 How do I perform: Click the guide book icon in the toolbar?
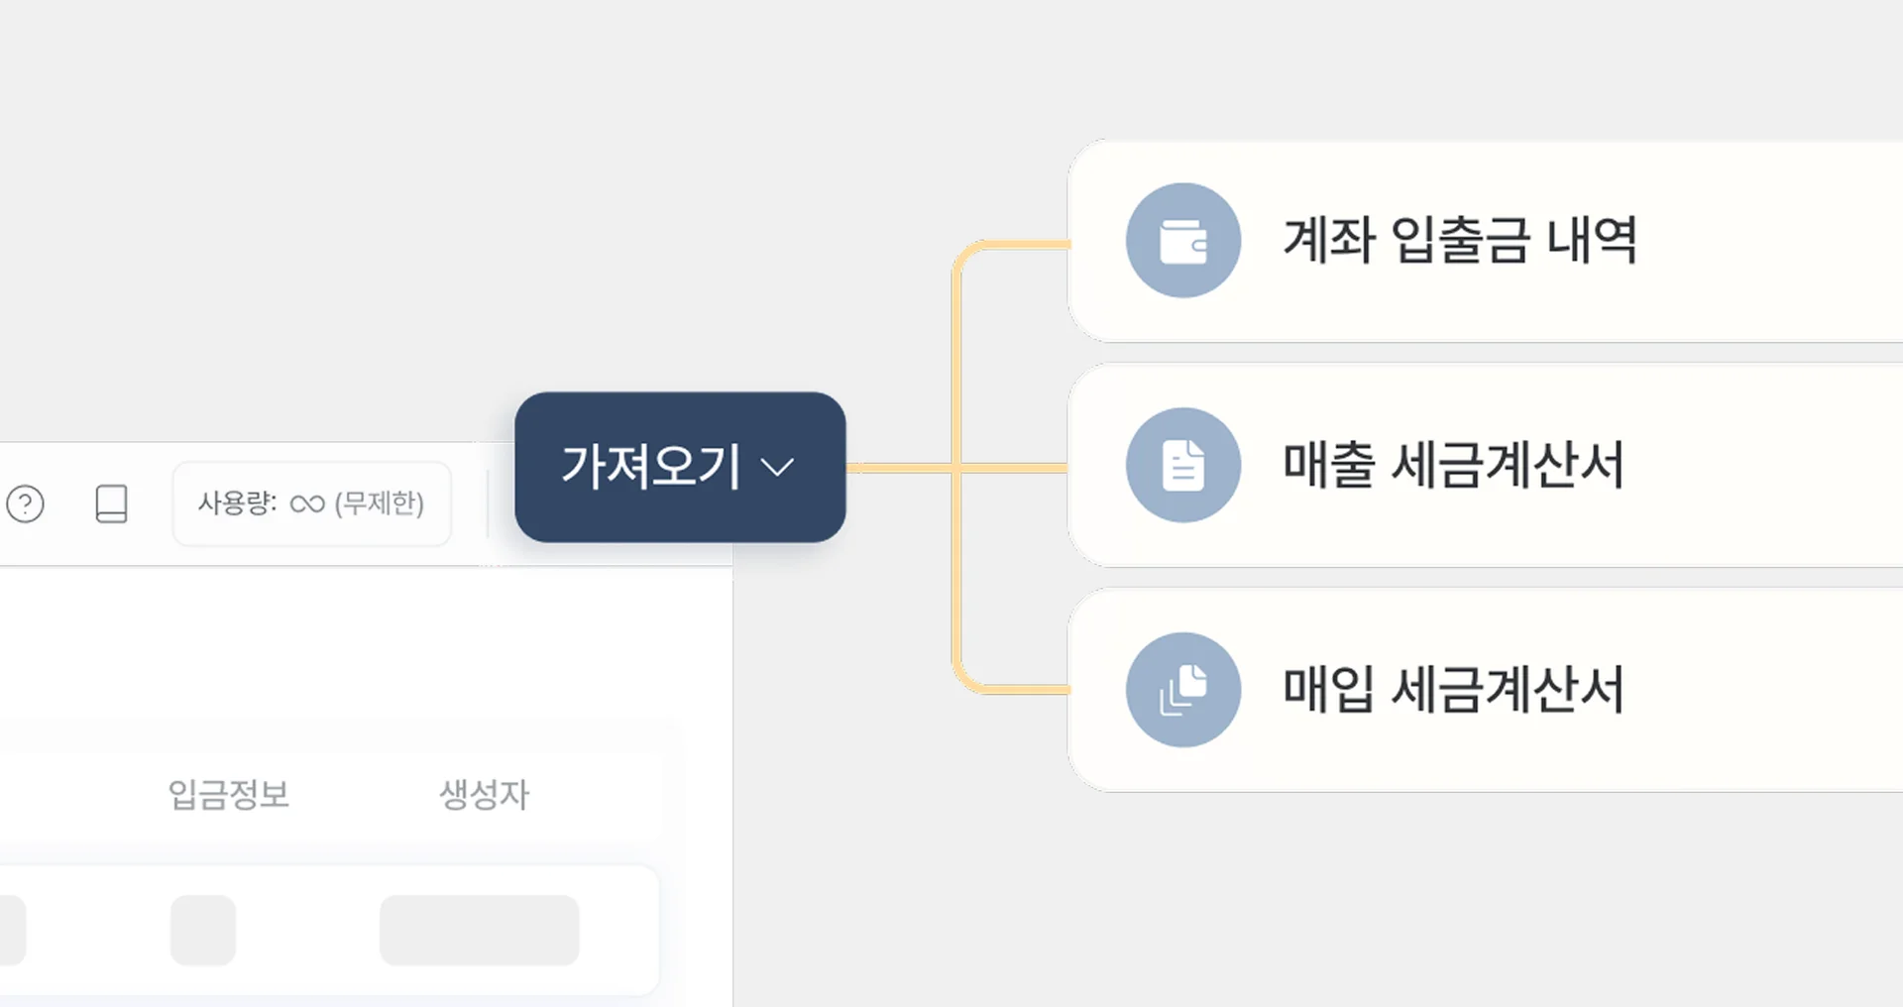tap(112, 503)
